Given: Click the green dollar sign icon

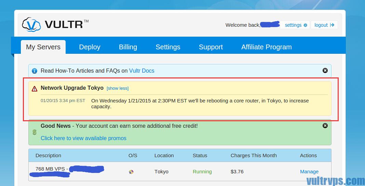Looking at the screenshot, I should [x=35, y=132].
